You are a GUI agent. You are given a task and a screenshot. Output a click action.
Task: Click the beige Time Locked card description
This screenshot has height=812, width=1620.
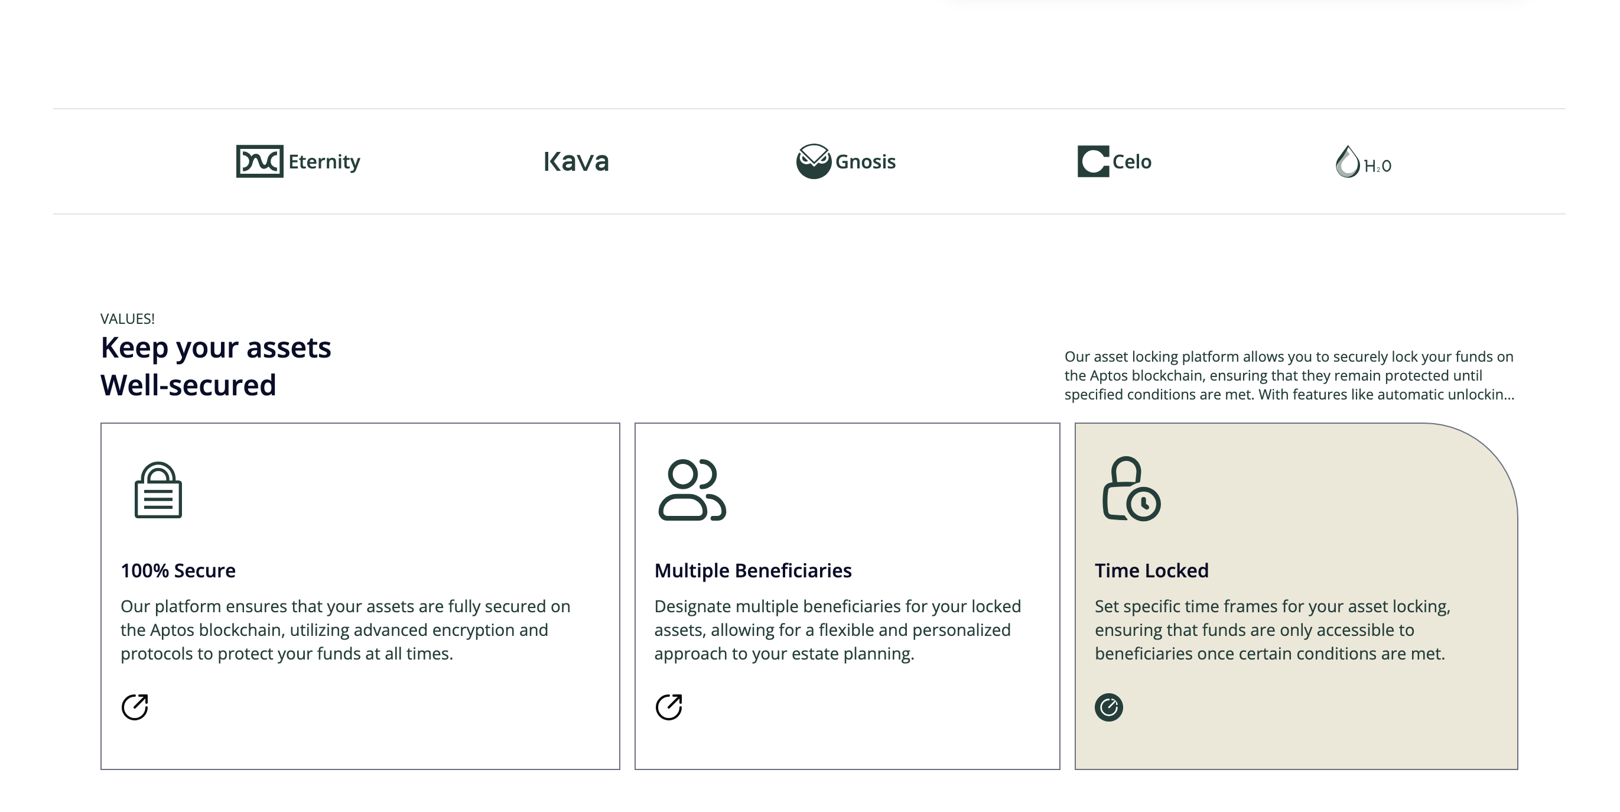pyautogui.click(x=1271, y=629)
